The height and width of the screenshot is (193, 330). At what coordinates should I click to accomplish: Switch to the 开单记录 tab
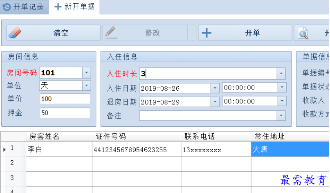(24, 7)
